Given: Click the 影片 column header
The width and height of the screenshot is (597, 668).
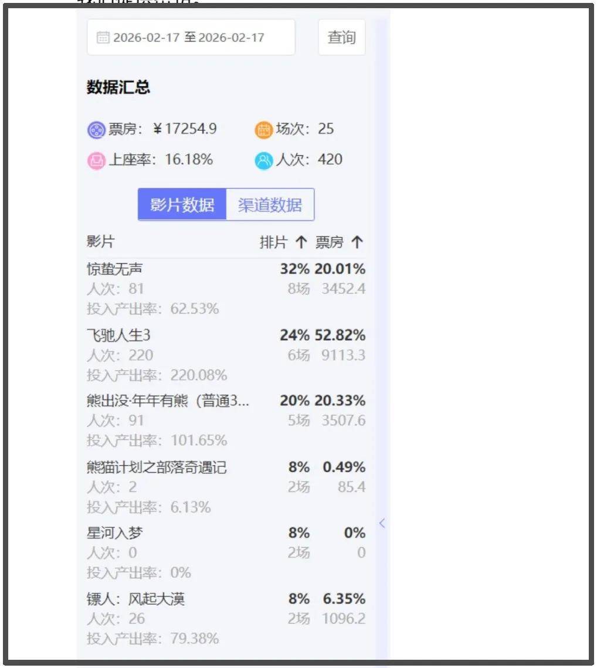Looking at the screenshot, I should click(101, 242).
